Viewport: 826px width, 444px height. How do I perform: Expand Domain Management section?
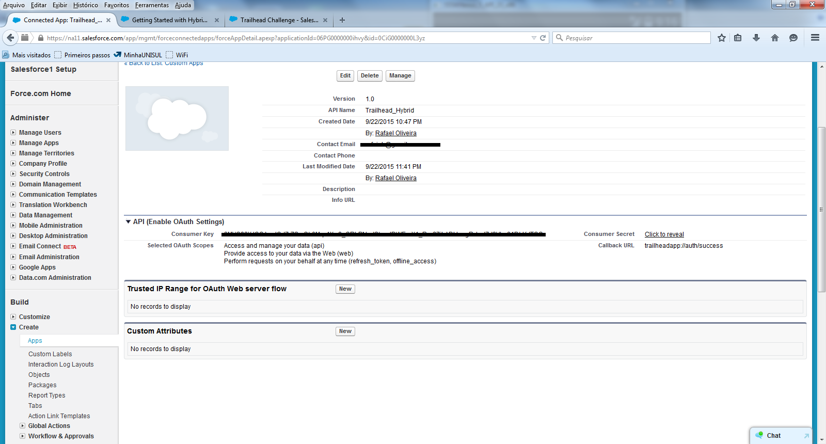(13, 184)
